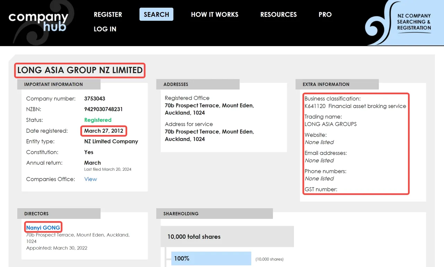Click the director's 70b Prospect Terrace address
The height and width of the screenshot is (267, 444).
78,238
